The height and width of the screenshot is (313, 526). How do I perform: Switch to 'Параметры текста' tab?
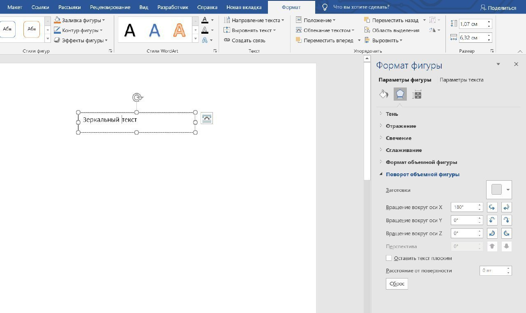click(461, 80)
